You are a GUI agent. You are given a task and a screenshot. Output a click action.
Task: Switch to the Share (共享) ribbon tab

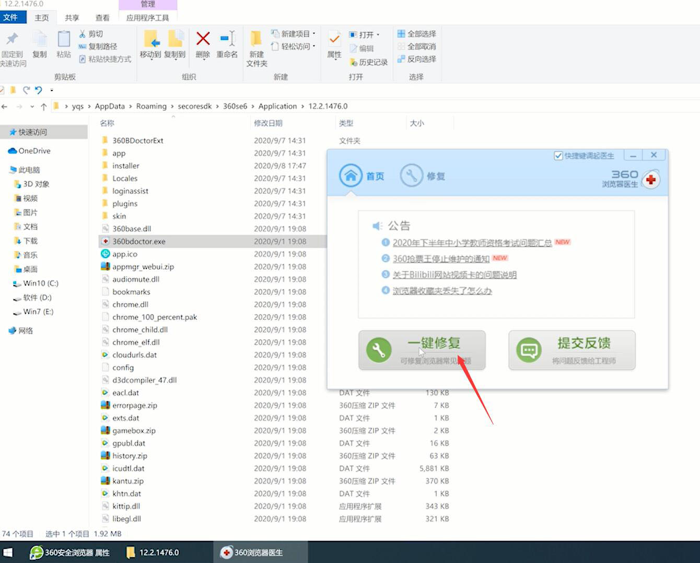click(x=72, y=17)
